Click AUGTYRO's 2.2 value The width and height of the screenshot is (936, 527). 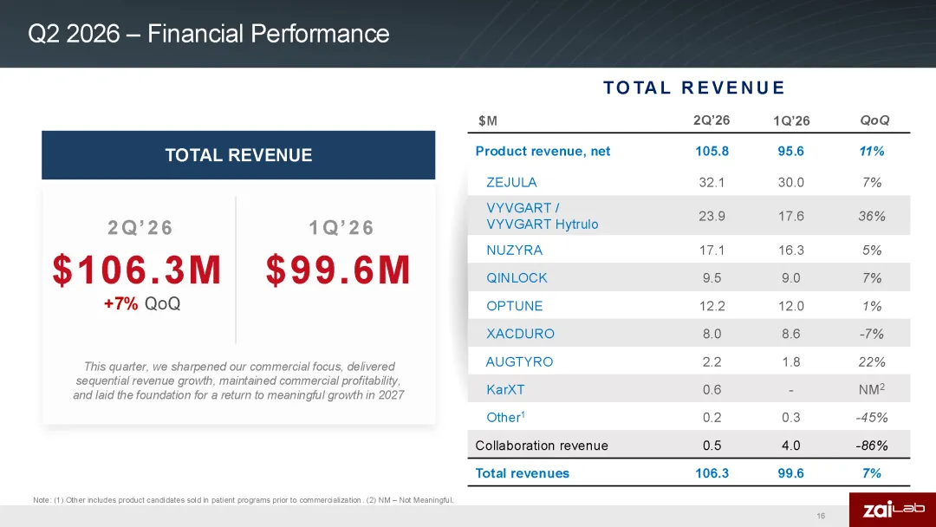(712, 361)
